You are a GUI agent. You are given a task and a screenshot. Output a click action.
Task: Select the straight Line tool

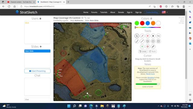coord(142,41)
